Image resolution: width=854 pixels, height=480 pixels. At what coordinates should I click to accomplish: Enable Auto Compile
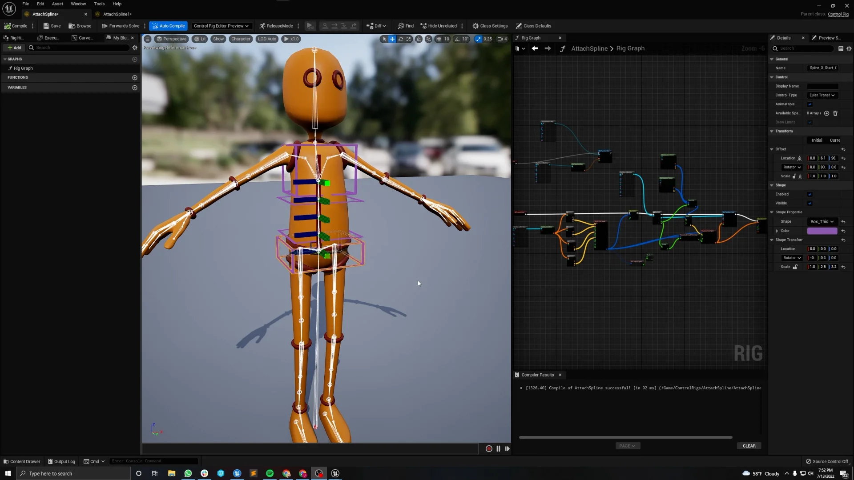(168, 26)
